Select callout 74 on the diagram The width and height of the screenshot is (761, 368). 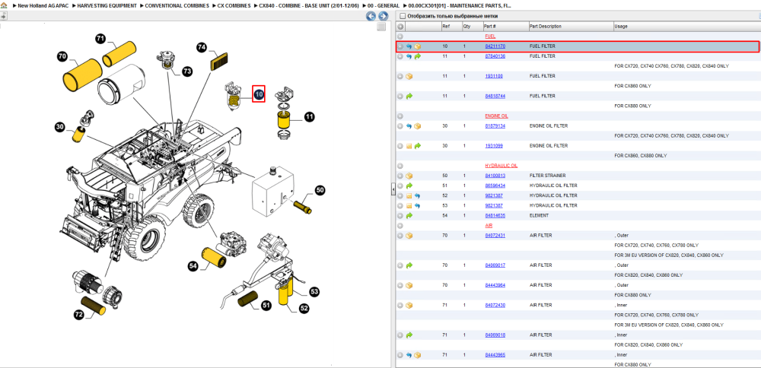click(202, 47)
